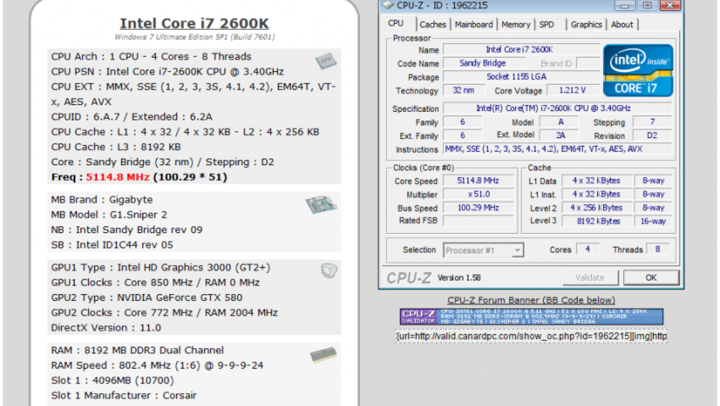The image size is (720, 406).
Task: Click the Technology value 32 nm
Action: (x=463, y=91)
